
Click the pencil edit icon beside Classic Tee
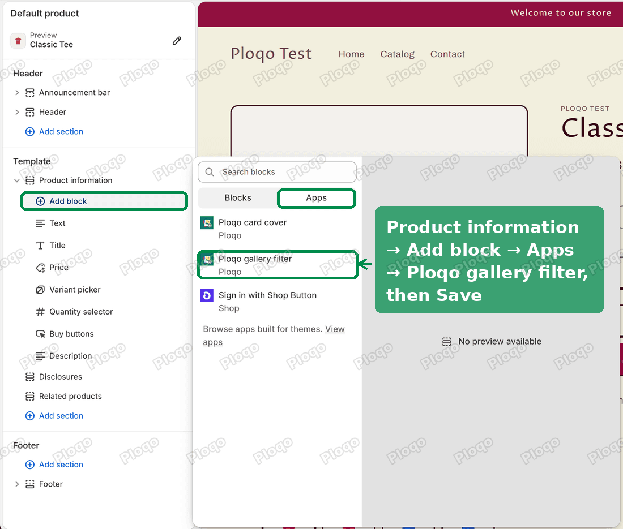[x=177, y=41]
